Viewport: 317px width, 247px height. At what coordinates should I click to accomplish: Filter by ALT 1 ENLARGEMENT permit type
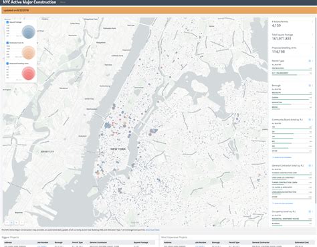292,74
